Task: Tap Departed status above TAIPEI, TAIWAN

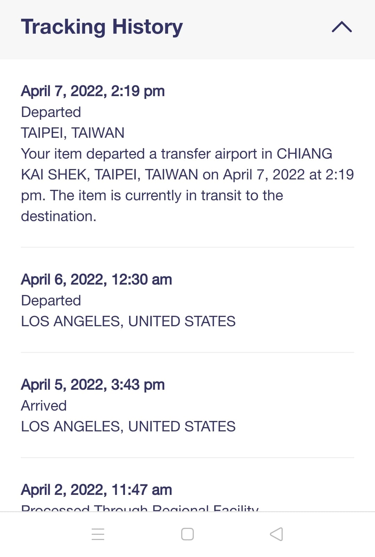Action: click(51, 112)
